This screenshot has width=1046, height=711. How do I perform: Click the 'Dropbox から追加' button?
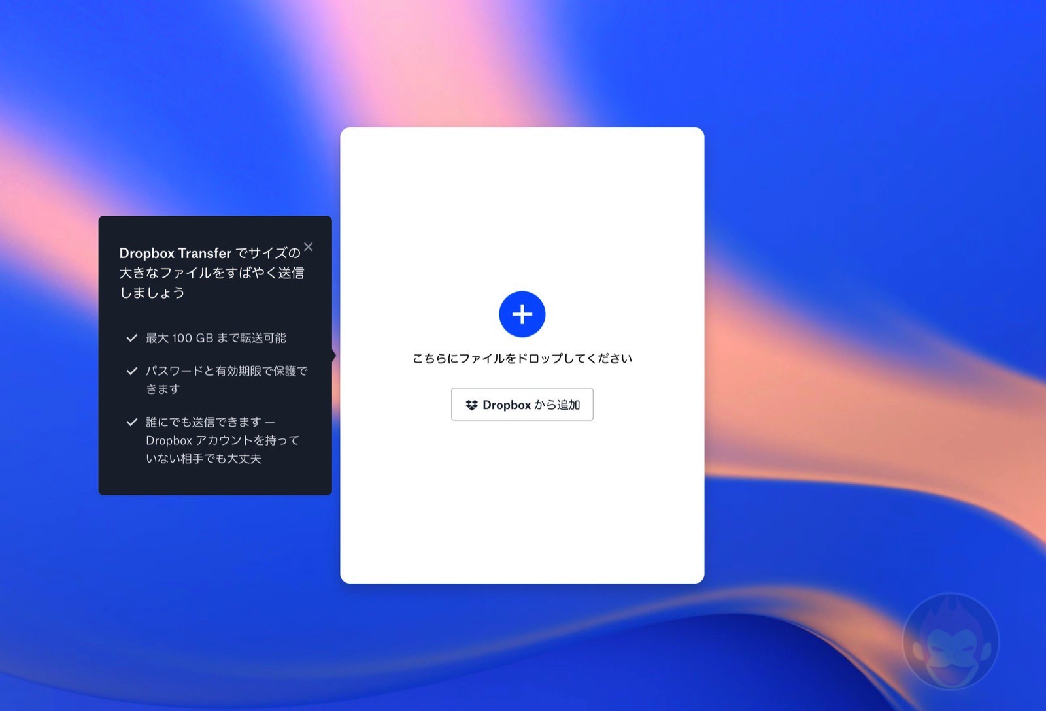coord(522,405)
